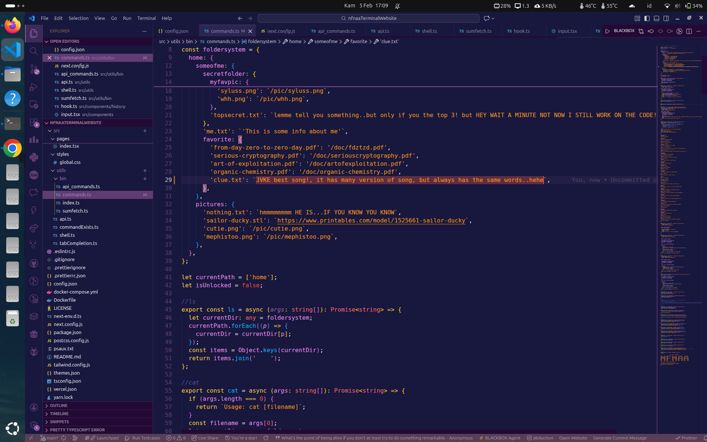This screenshot has height=442, width=707.
Task: Click the BLACKBOX button in editor toolbar
Action: [624, 31]
